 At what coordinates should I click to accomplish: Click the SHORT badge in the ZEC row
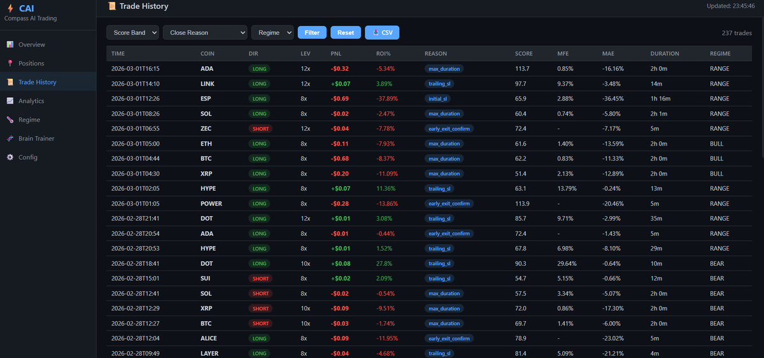pos(260,128)
